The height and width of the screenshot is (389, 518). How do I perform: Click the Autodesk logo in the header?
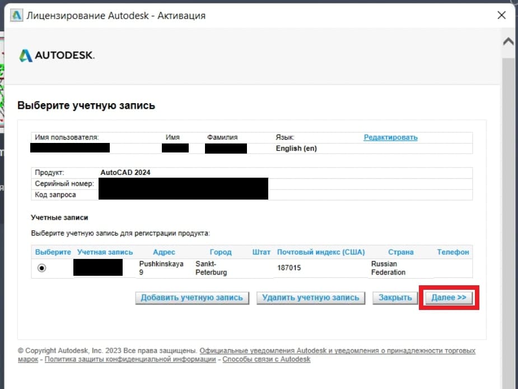57,55
